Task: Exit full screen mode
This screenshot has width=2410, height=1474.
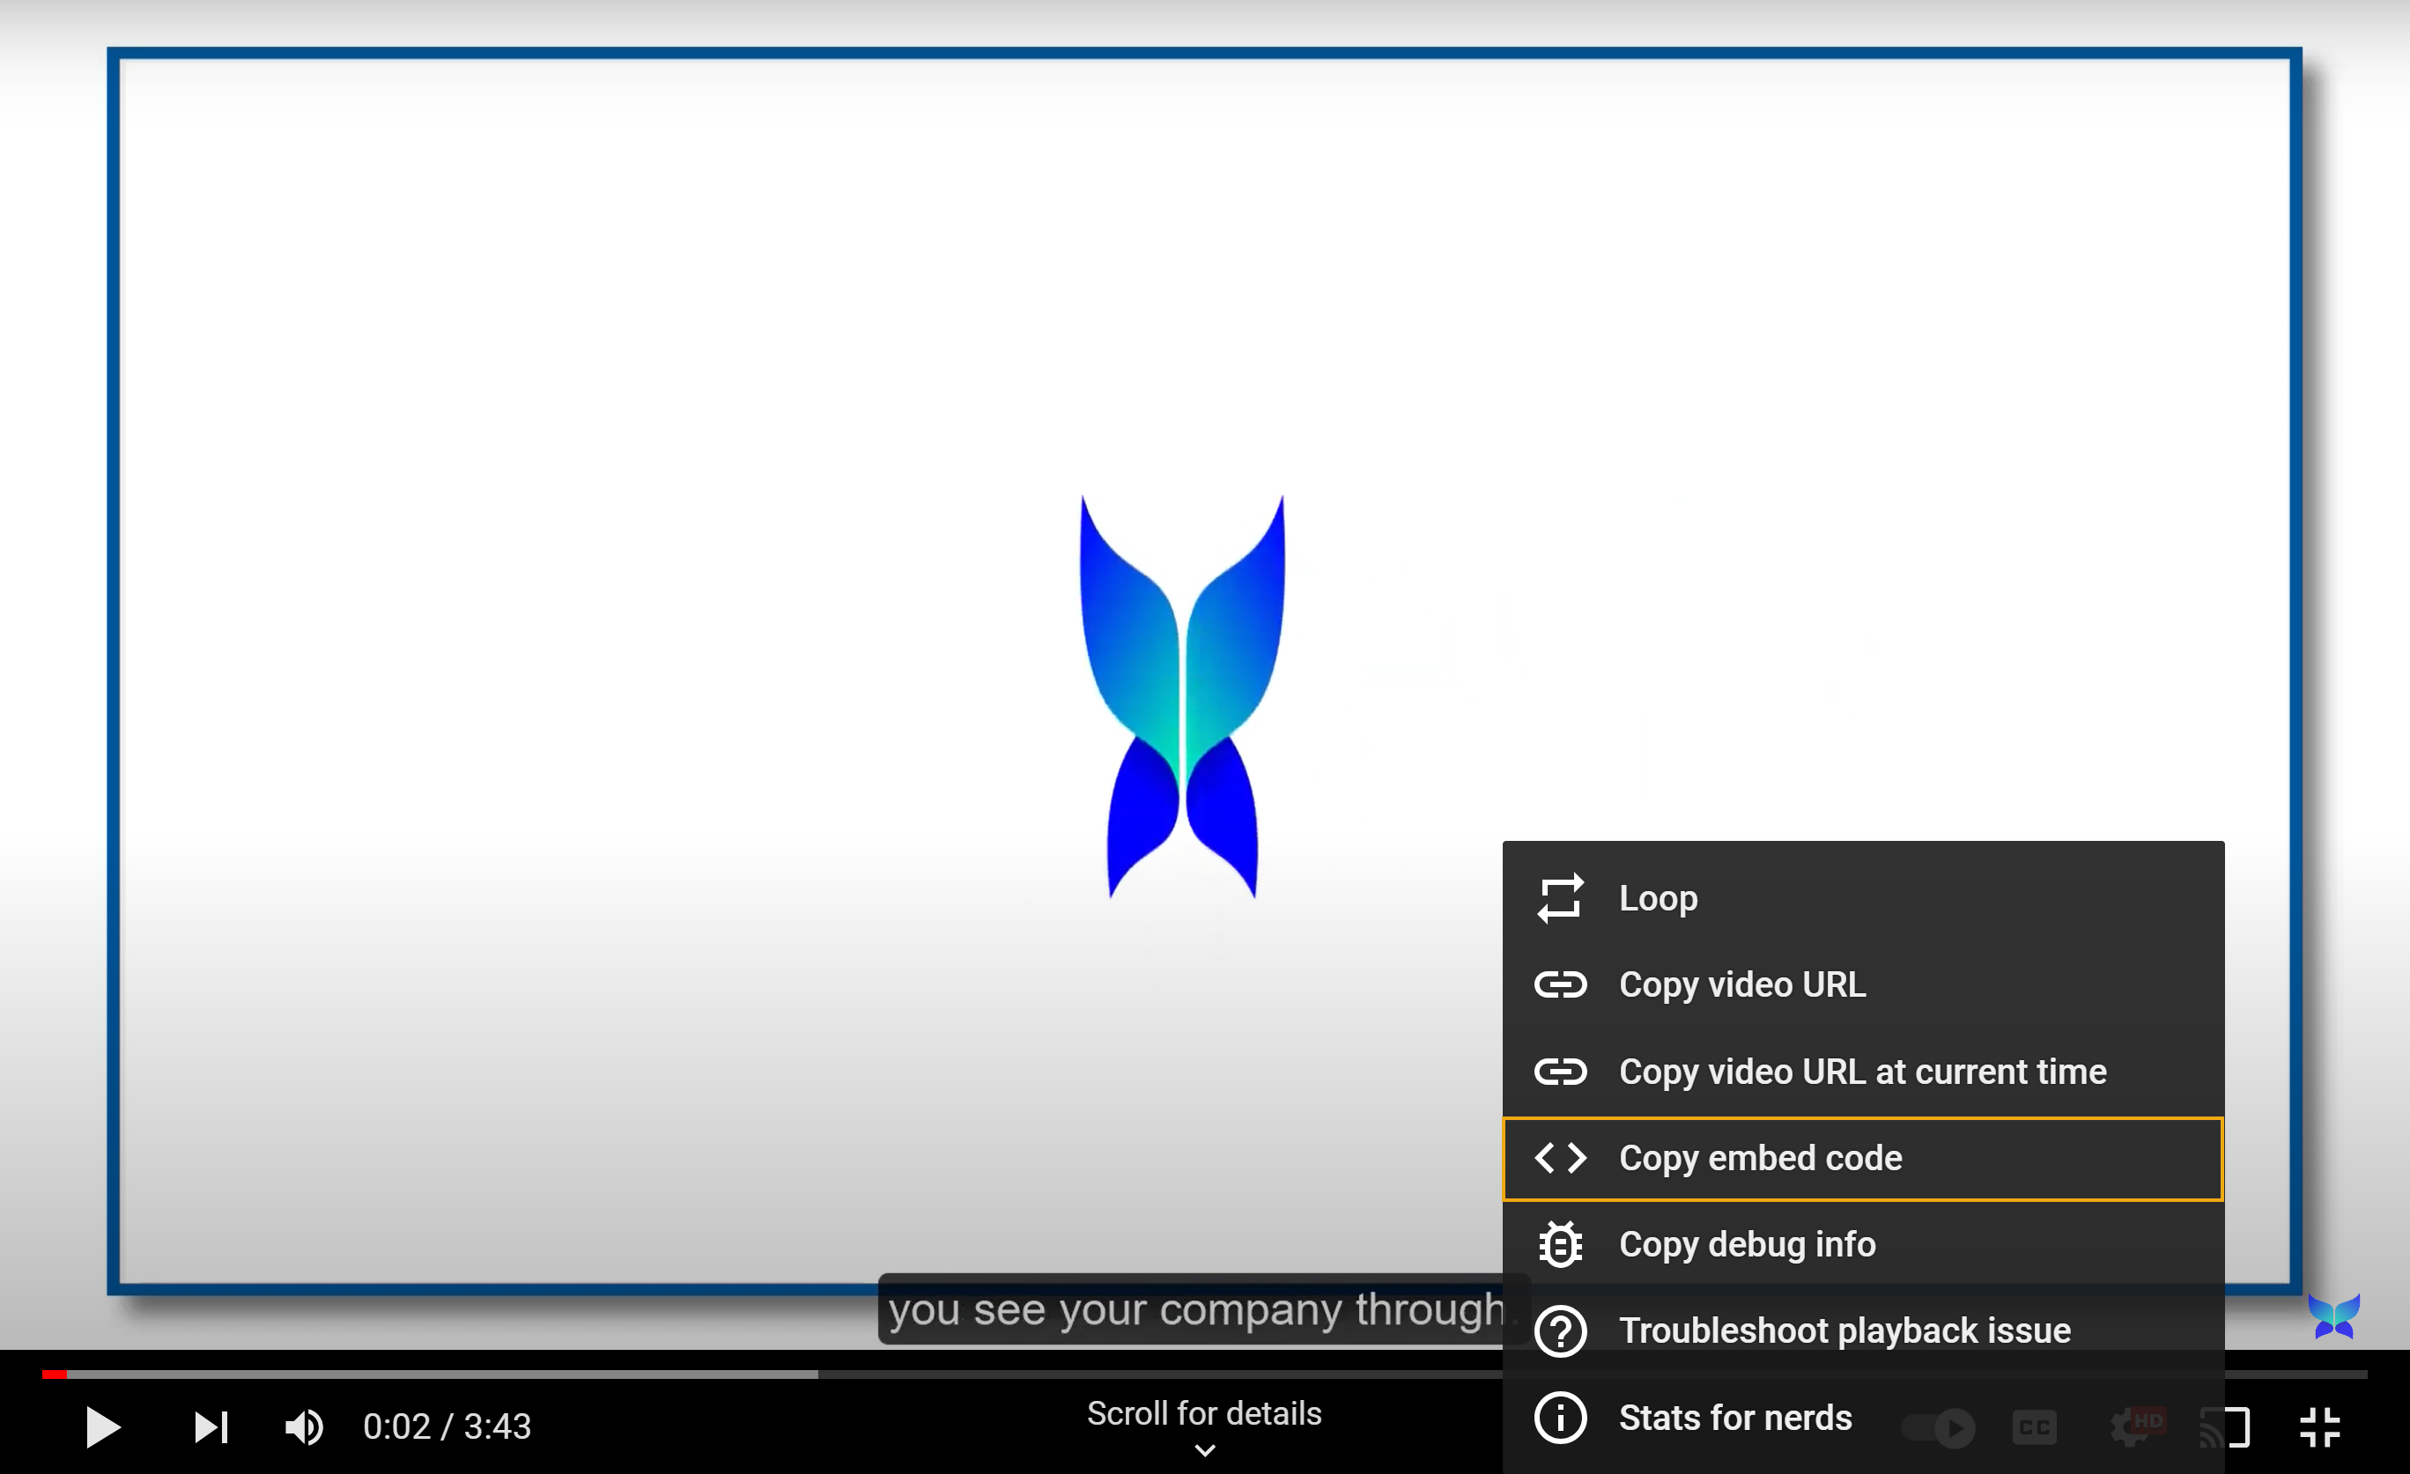Action: coord(2319,1427)
